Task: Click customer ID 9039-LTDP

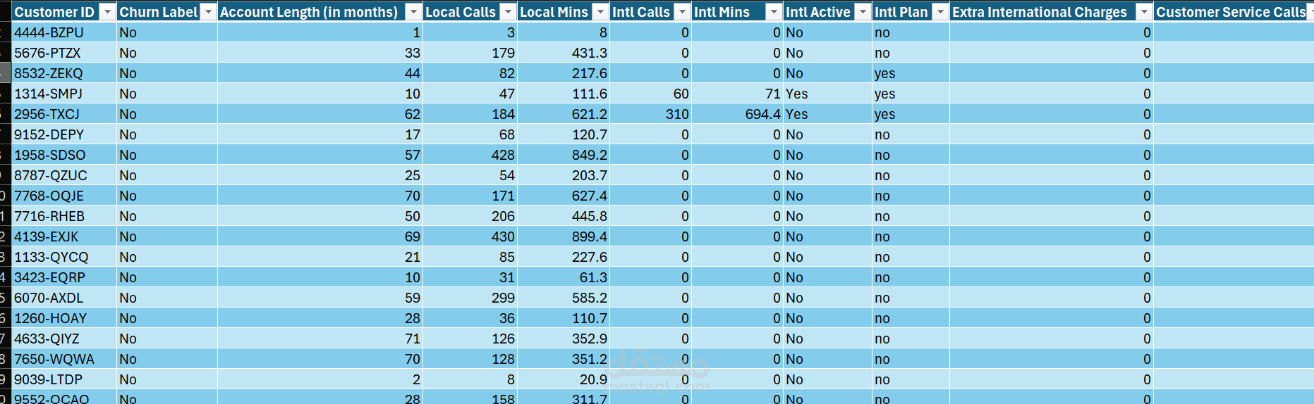Action: point(64,379)
